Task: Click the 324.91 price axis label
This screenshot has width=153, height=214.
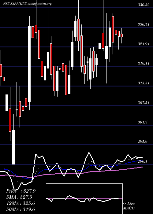Action: coord(144,44)
